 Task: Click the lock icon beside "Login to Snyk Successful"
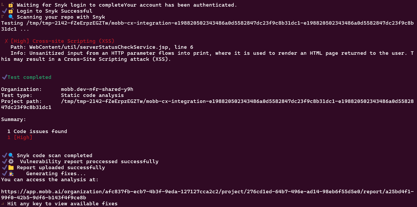click(x=11, y=11)
